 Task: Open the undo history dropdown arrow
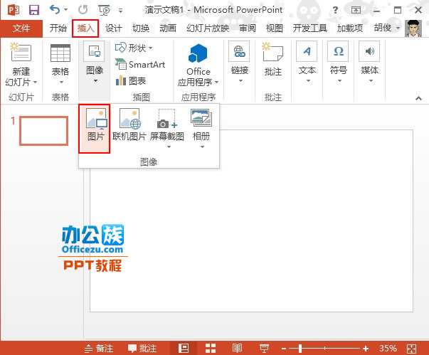[x=65, y=10]
